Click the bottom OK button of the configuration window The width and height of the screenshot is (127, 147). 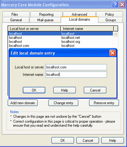click(63, 141)
